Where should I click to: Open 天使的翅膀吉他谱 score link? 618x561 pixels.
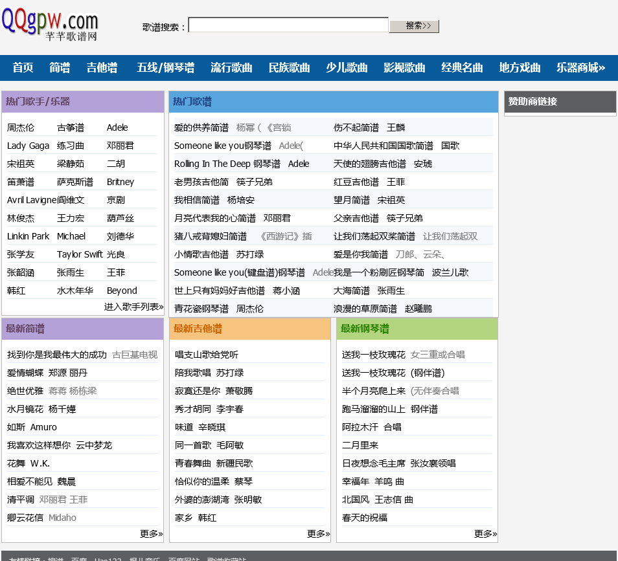point(369,164)
